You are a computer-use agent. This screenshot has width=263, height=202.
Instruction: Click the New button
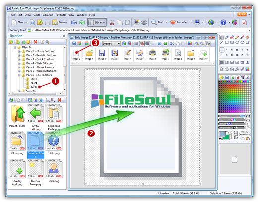pos(18,23)
